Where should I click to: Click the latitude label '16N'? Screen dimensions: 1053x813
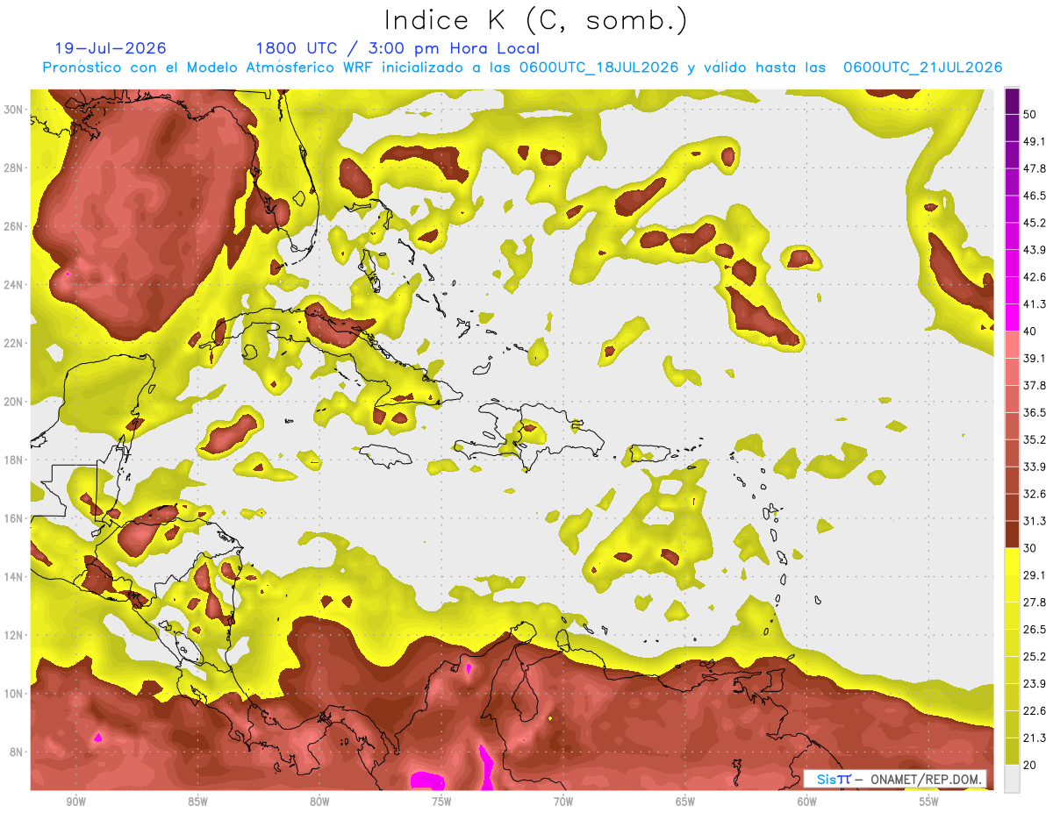coord(15,518)
